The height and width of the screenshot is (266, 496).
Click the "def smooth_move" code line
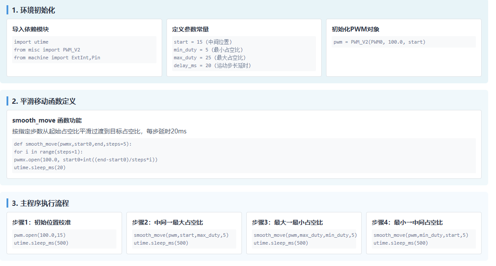click(72, 144)
